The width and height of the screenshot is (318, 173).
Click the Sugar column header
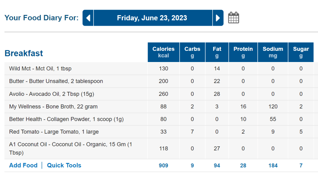coord(301,52)
